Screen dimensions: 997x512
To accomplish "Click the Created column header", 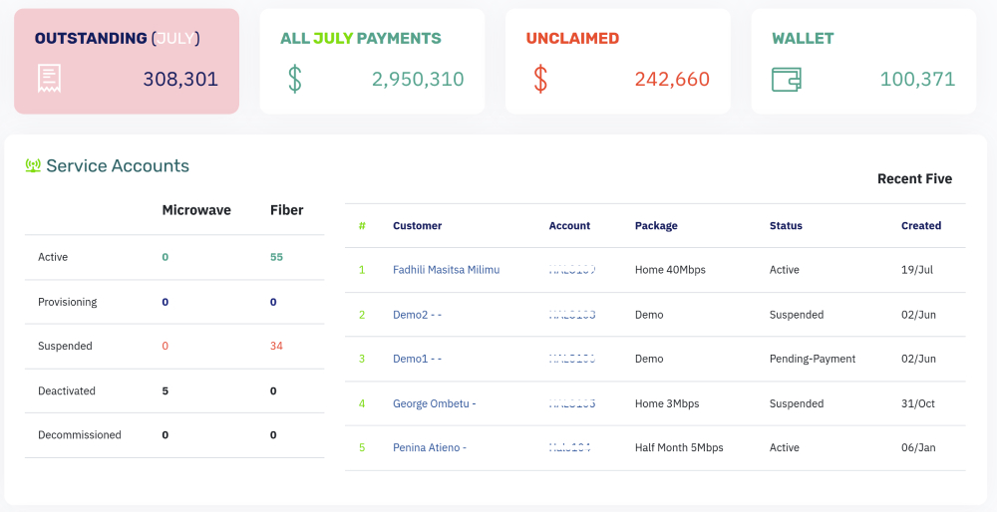I will (x=921, y=226).
